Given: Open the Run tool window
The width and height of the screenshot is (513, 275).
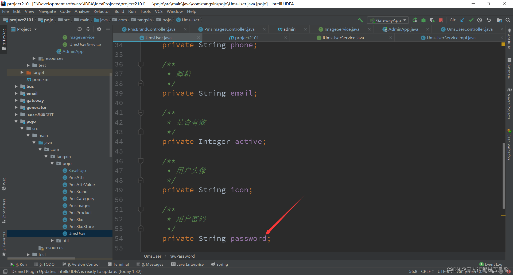Looking at the screenshot, I should pyautogui.click(x=19, y=264).
